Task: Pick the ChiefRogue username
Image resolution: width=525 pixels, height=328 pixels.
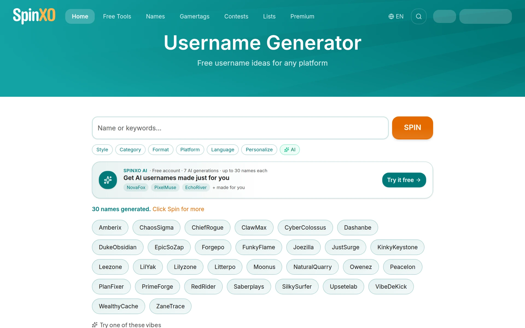Action: [x=207, y=227]
